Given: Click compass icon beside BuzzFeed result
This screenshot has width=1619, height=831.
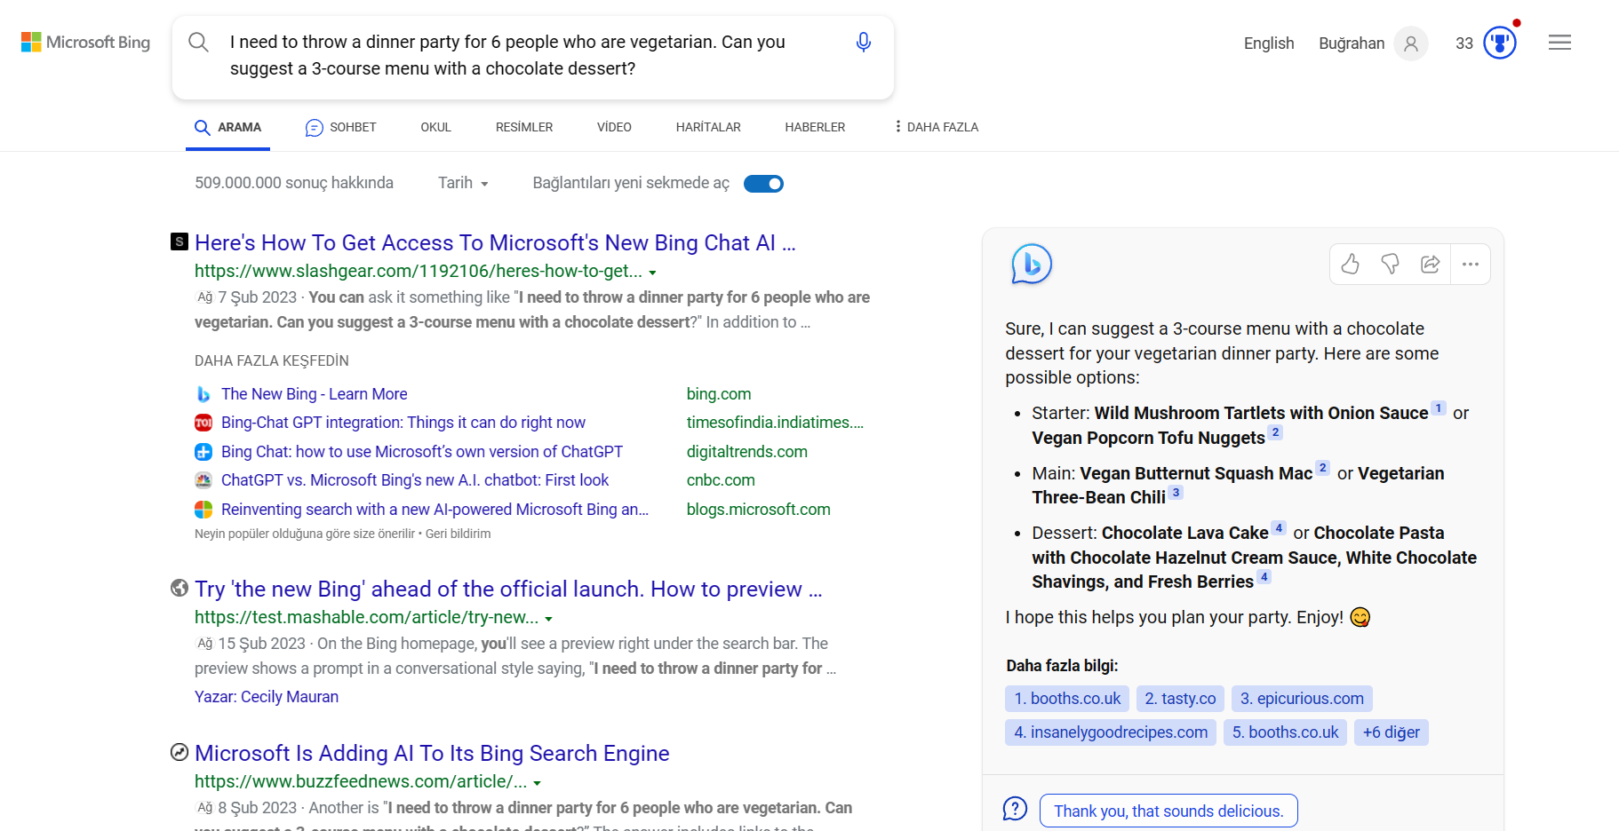Looking at the screenshot, I should pos(179,752).
